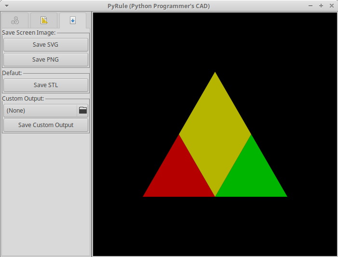Switch to the document ruler tab
Screen dimensions: 338x257
click(44, 20)
